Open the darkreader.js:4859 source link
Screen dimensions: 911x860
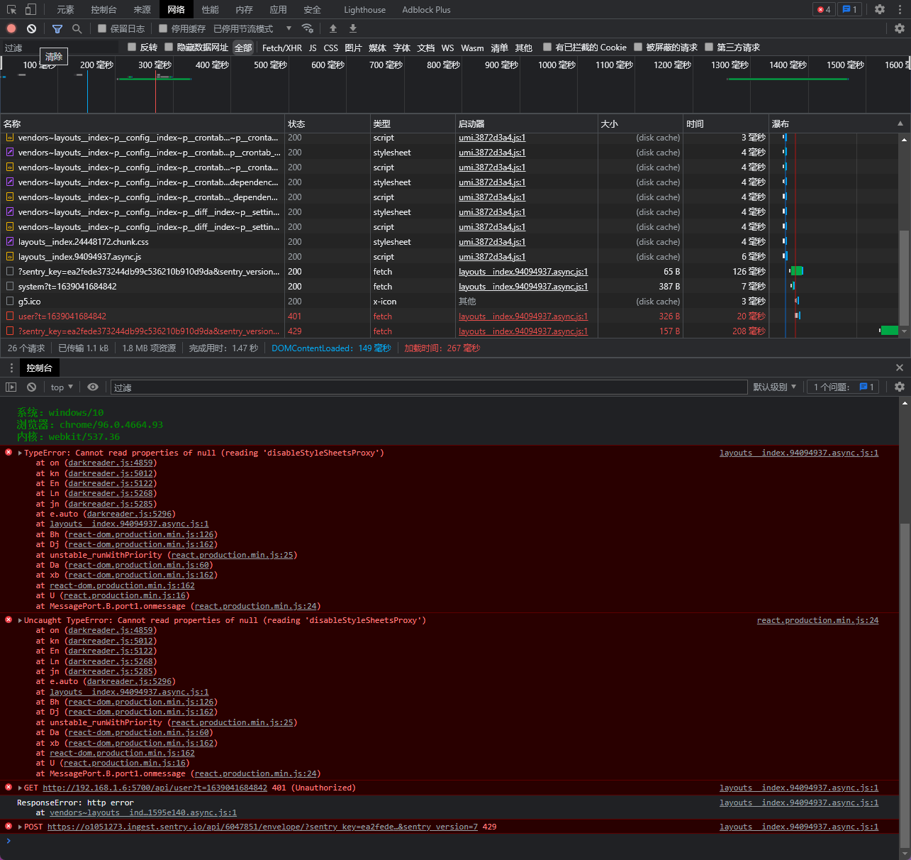tap(110, 463)
